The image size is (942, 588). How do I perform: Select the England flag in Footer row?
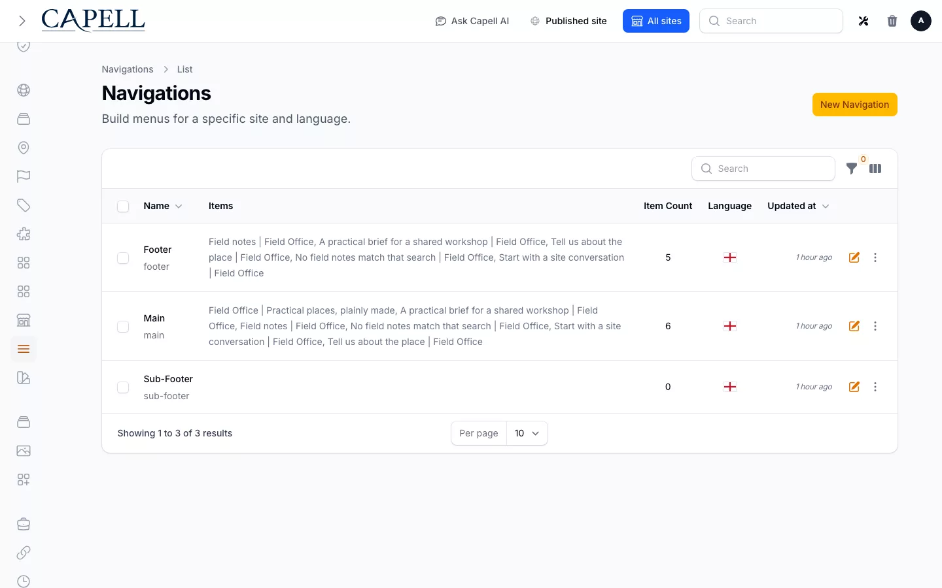click(730, 257)
